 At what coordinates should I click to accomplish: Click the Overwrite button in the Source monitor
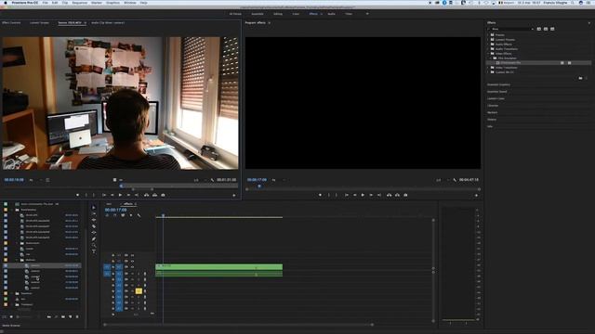click(x=155, y=195)
